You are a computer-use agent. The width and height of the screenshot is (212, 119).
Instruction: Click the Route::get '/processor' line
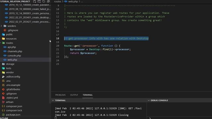point(92,46)
